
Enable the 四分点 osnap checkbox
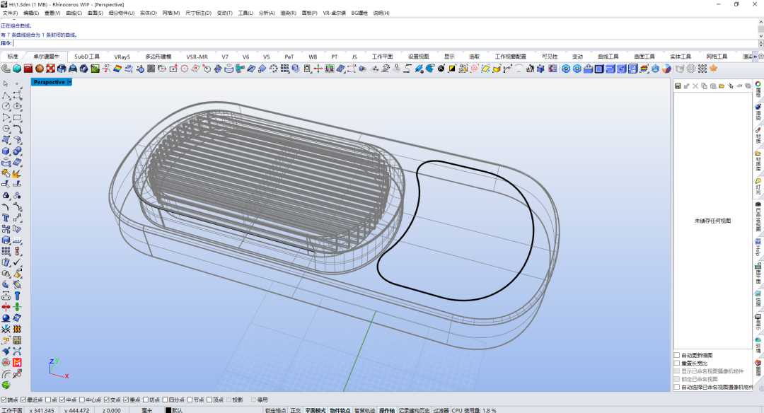point(165,400)
